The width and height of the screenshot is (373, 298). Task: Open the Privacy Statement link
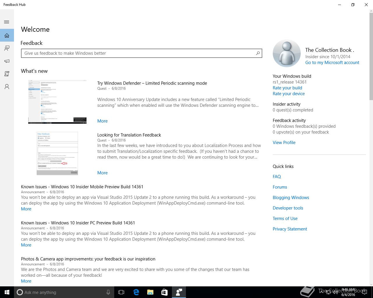pyautogui.click(x=290, y=229)
